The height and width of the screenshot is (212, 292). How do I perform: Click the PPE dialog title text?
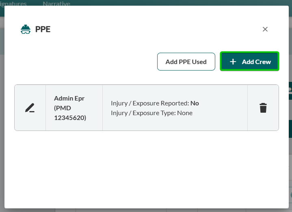tap(43, 29)
